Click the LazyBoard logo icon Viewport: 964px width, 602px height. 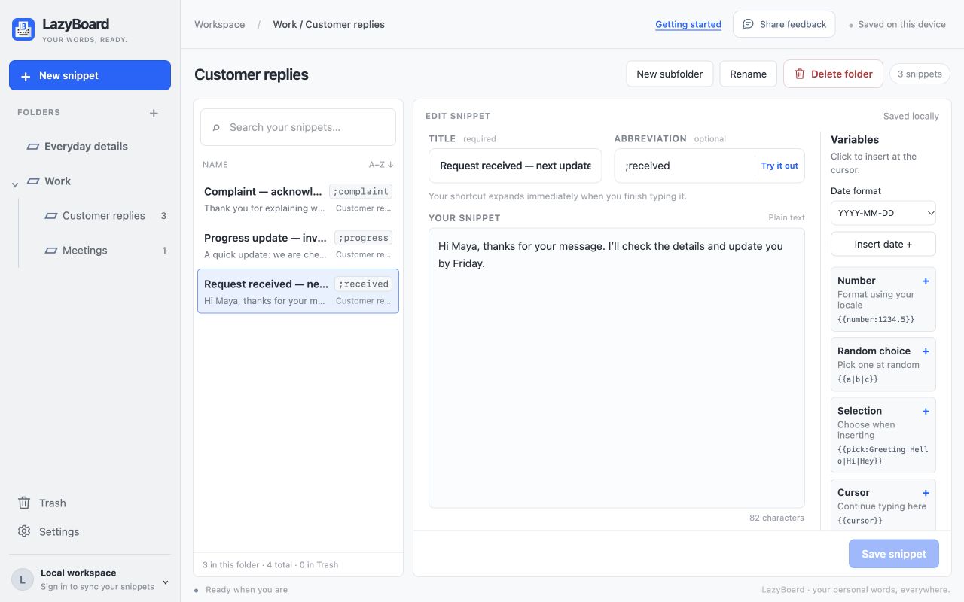point(23,29)
